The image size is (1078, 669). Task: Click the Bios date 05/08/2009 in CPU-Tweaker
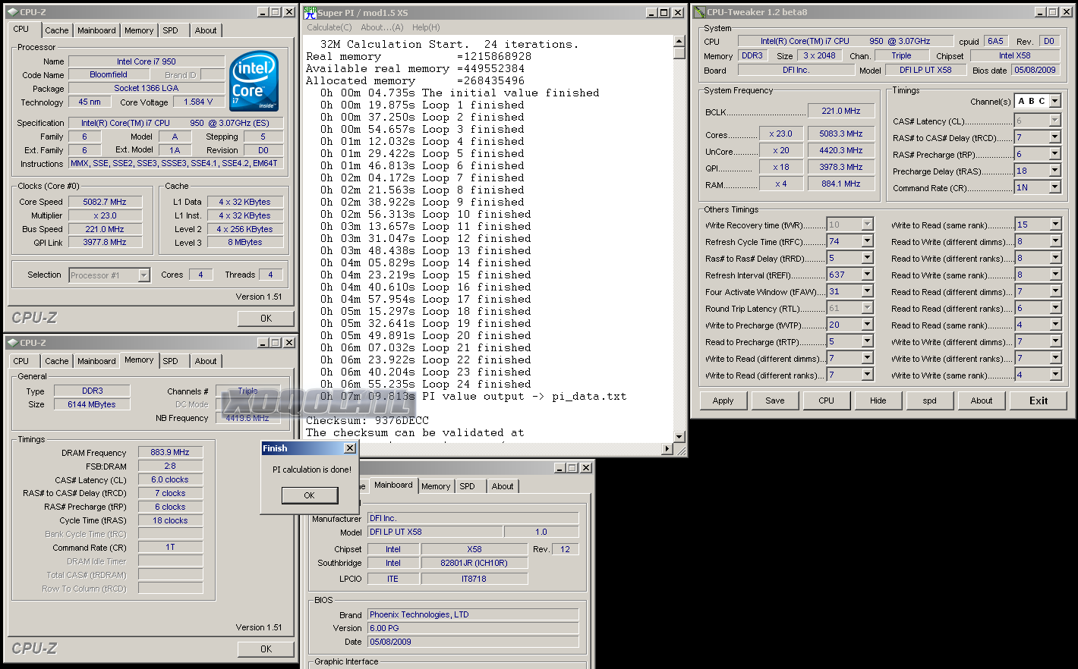tap(1035, 70)
